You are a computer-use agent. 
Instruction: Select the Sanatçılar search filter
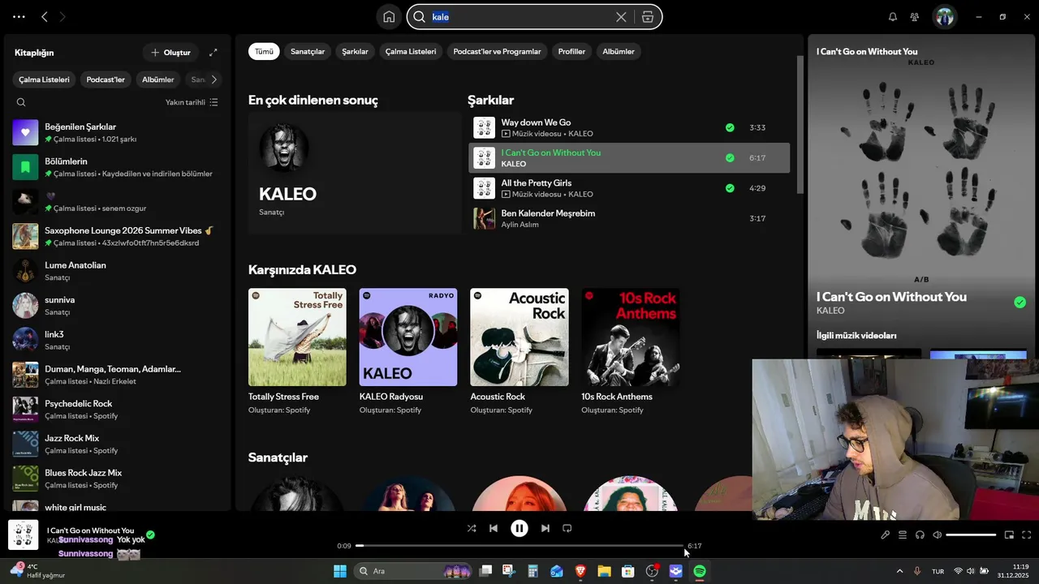click(x=308, y=51)
